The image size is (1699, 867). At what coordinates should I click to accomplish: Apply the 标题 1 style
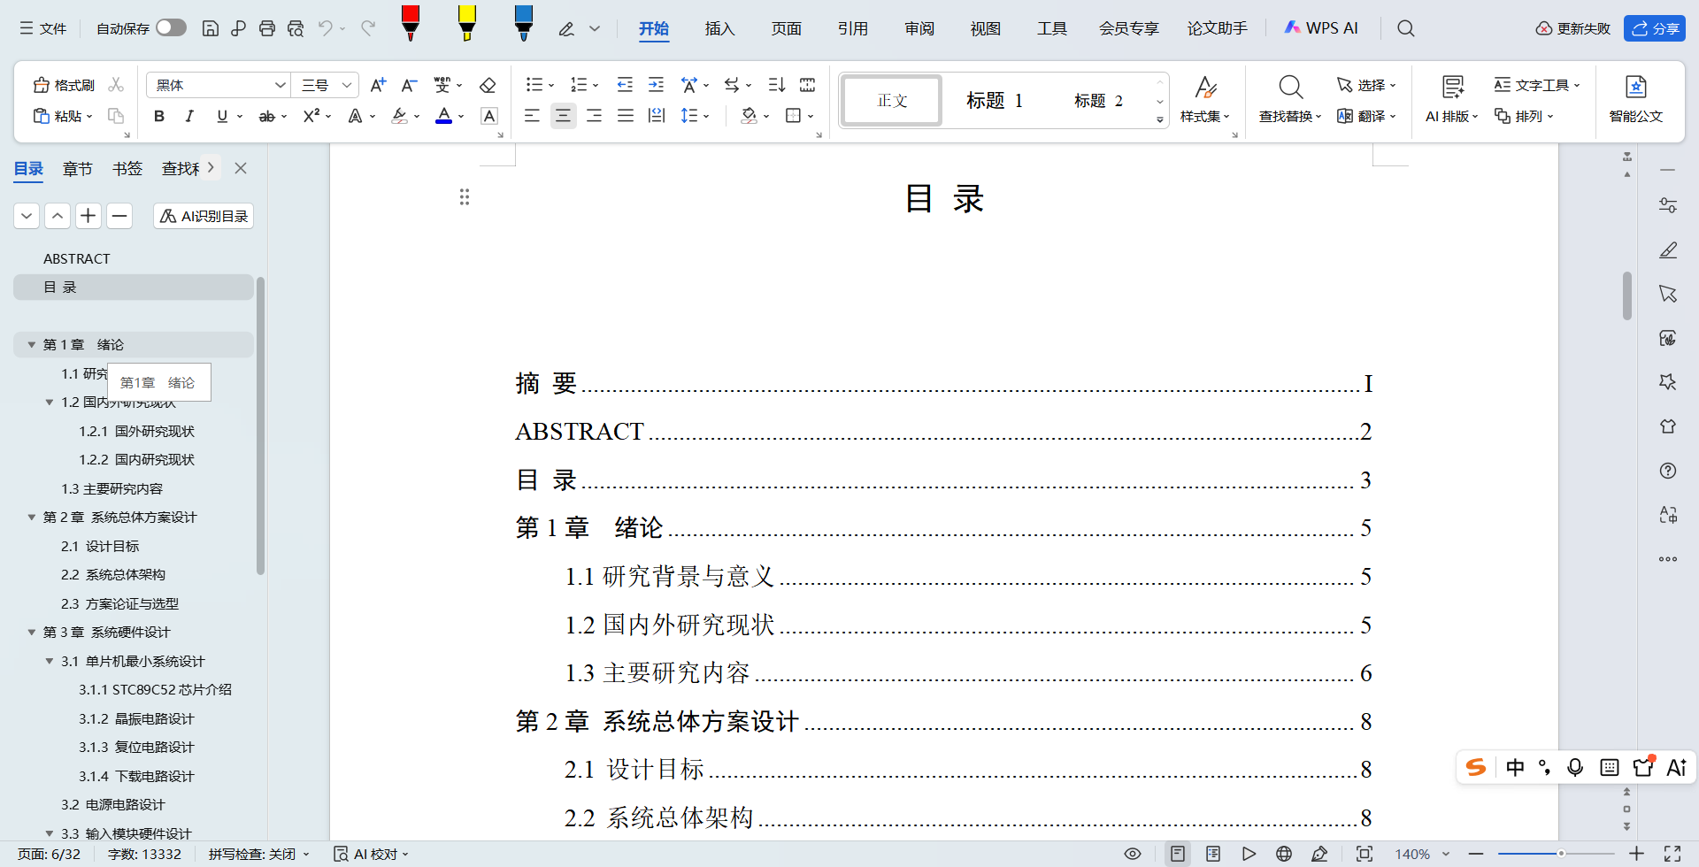(995, 101)
